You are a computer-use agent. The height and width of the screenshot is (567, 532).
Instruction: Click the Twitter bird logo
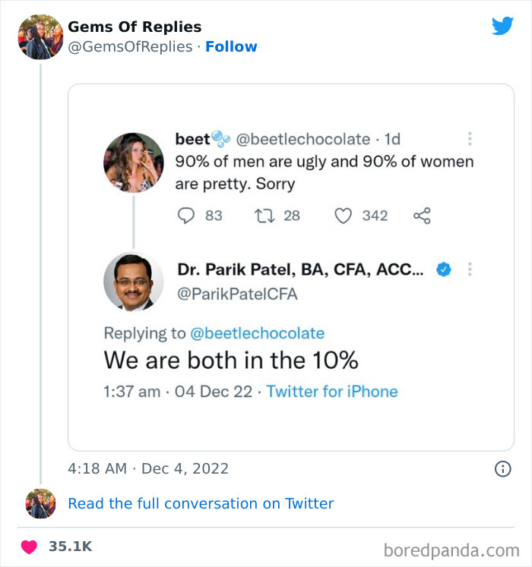[x=502, y=27]
